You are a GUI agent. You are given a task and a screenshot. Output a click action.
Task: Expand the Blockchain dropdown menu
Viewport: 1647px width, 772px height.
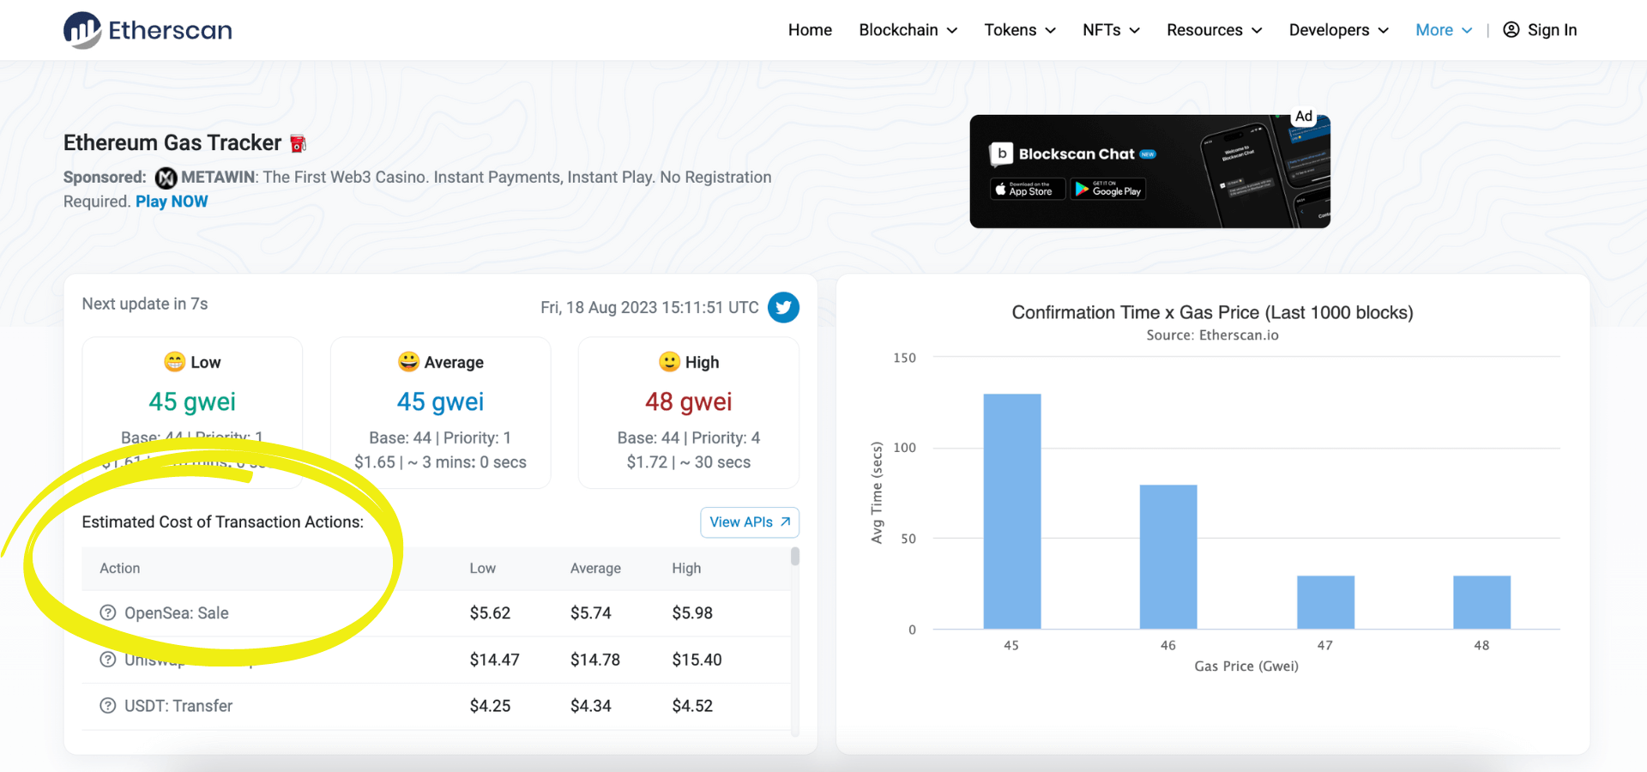pos(908,30)
